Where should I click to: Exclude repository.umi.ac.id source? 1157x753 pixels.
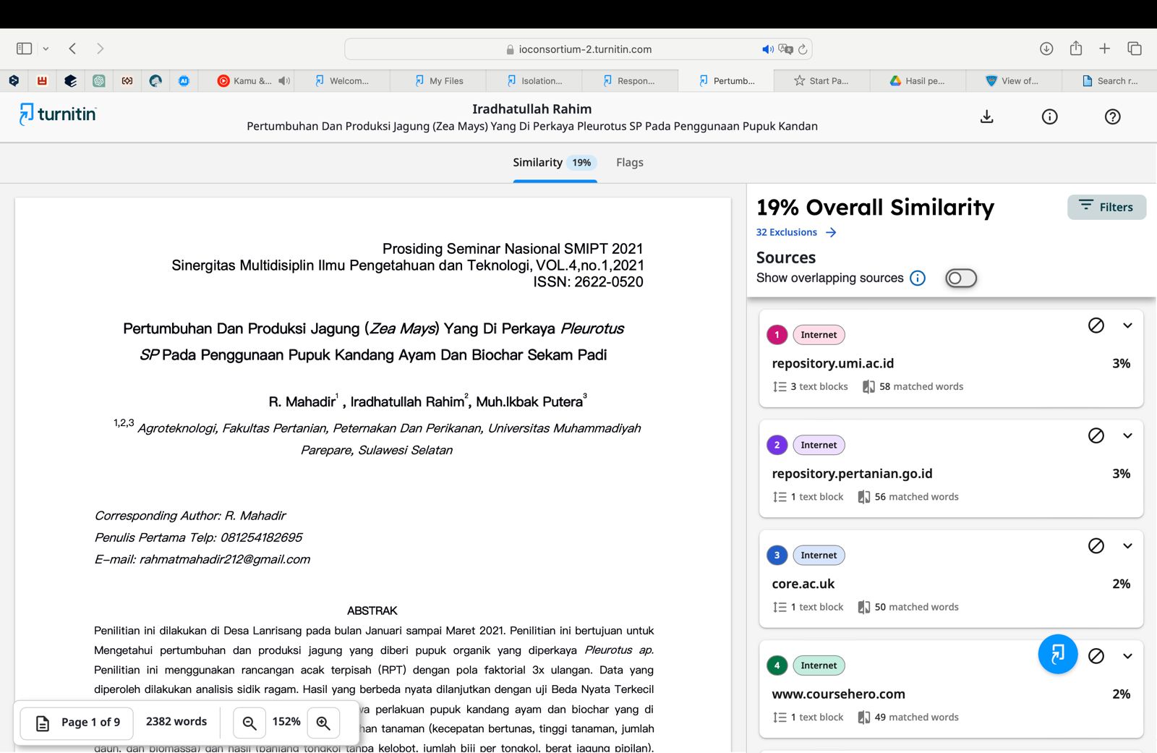pos(1096,326)
